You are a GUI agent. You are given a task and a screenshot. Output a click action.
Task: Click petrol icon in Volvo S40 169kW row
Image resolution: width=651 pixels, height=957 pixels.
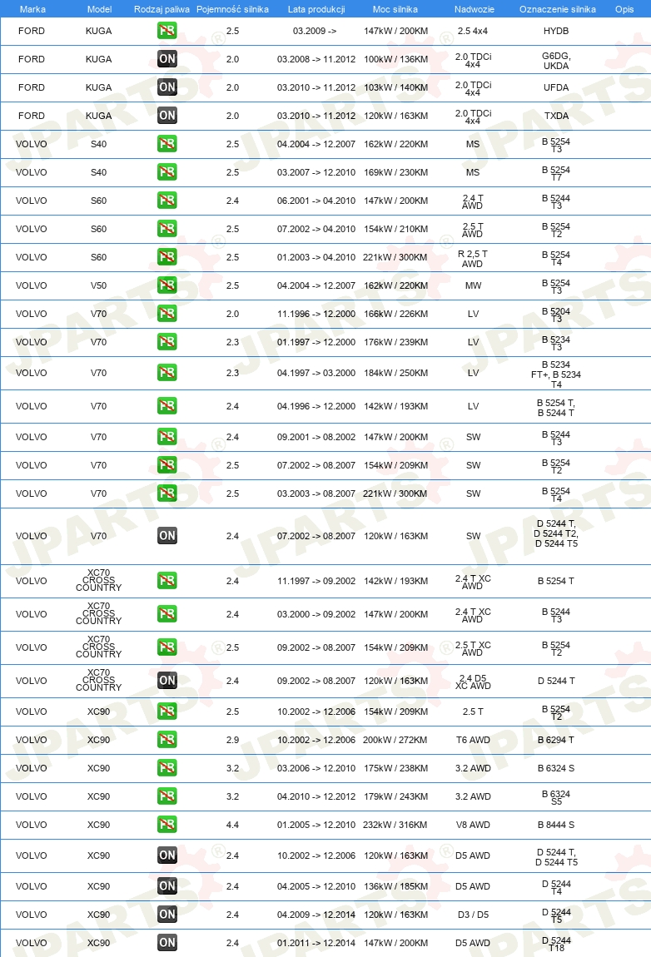[166, 172]
